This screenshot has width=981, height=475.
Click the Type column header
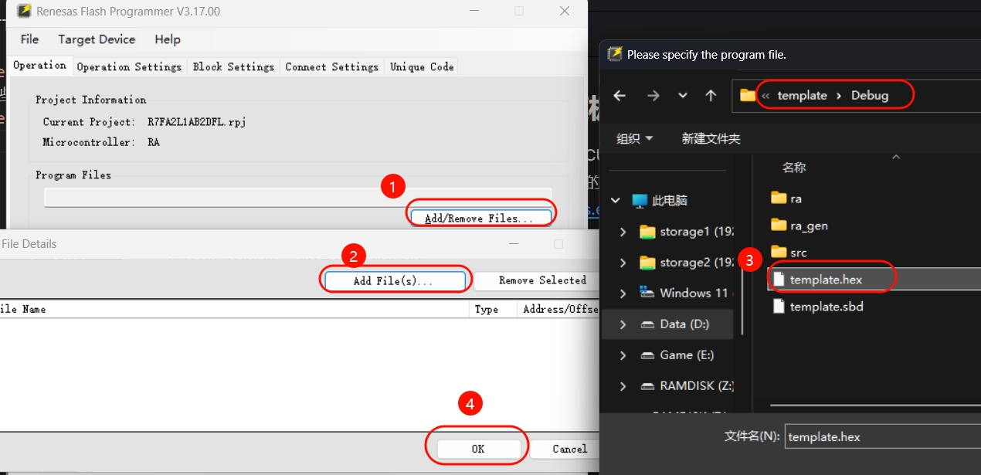pos(493,309)
